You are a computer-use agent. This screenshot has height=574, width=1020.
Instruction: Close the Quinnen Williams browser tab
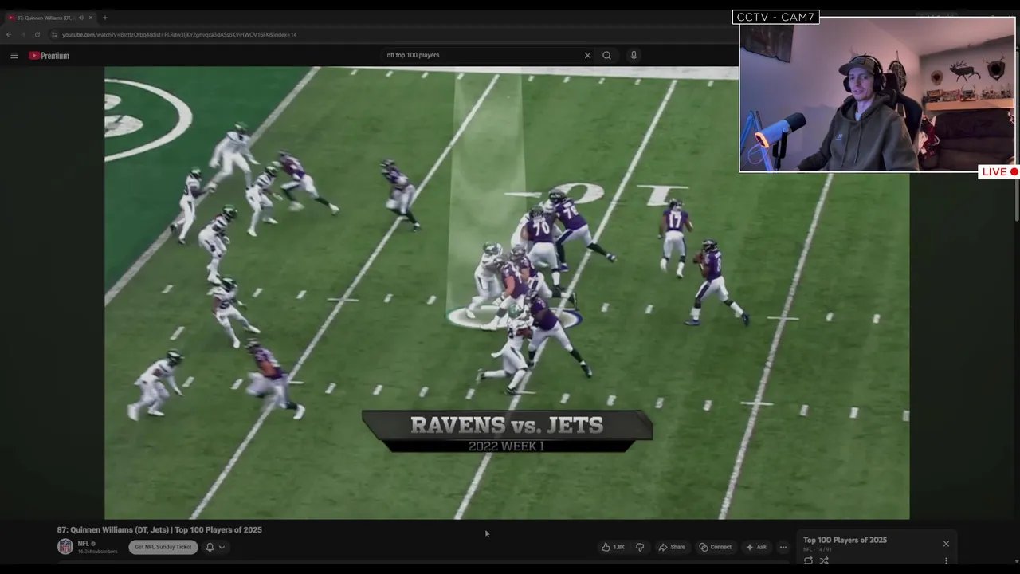90,18
